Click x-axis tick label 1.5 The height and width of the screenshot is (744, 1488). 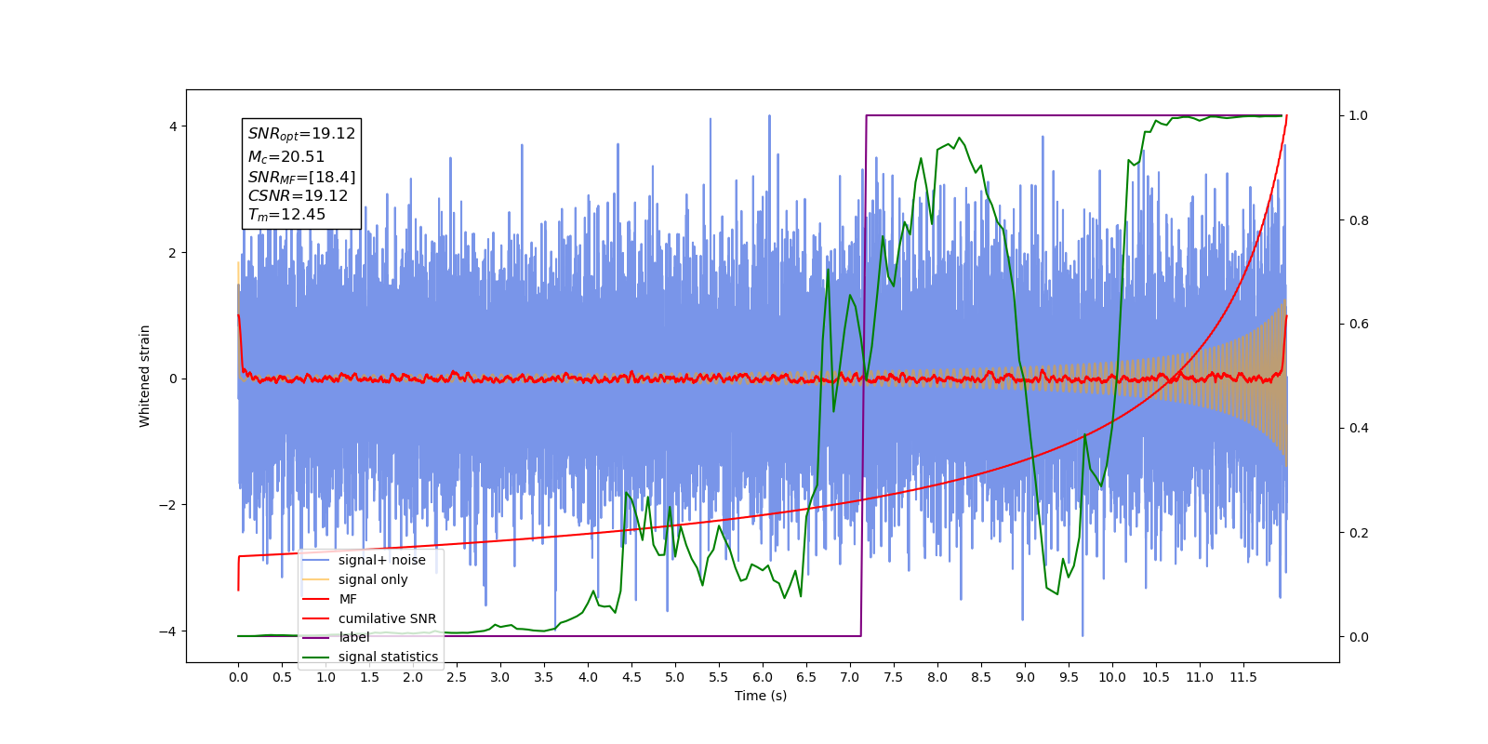pos(369,677)
